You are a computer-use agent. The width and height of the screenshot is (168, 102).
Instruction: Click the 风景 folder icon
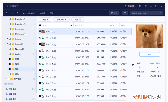point(13,59)
